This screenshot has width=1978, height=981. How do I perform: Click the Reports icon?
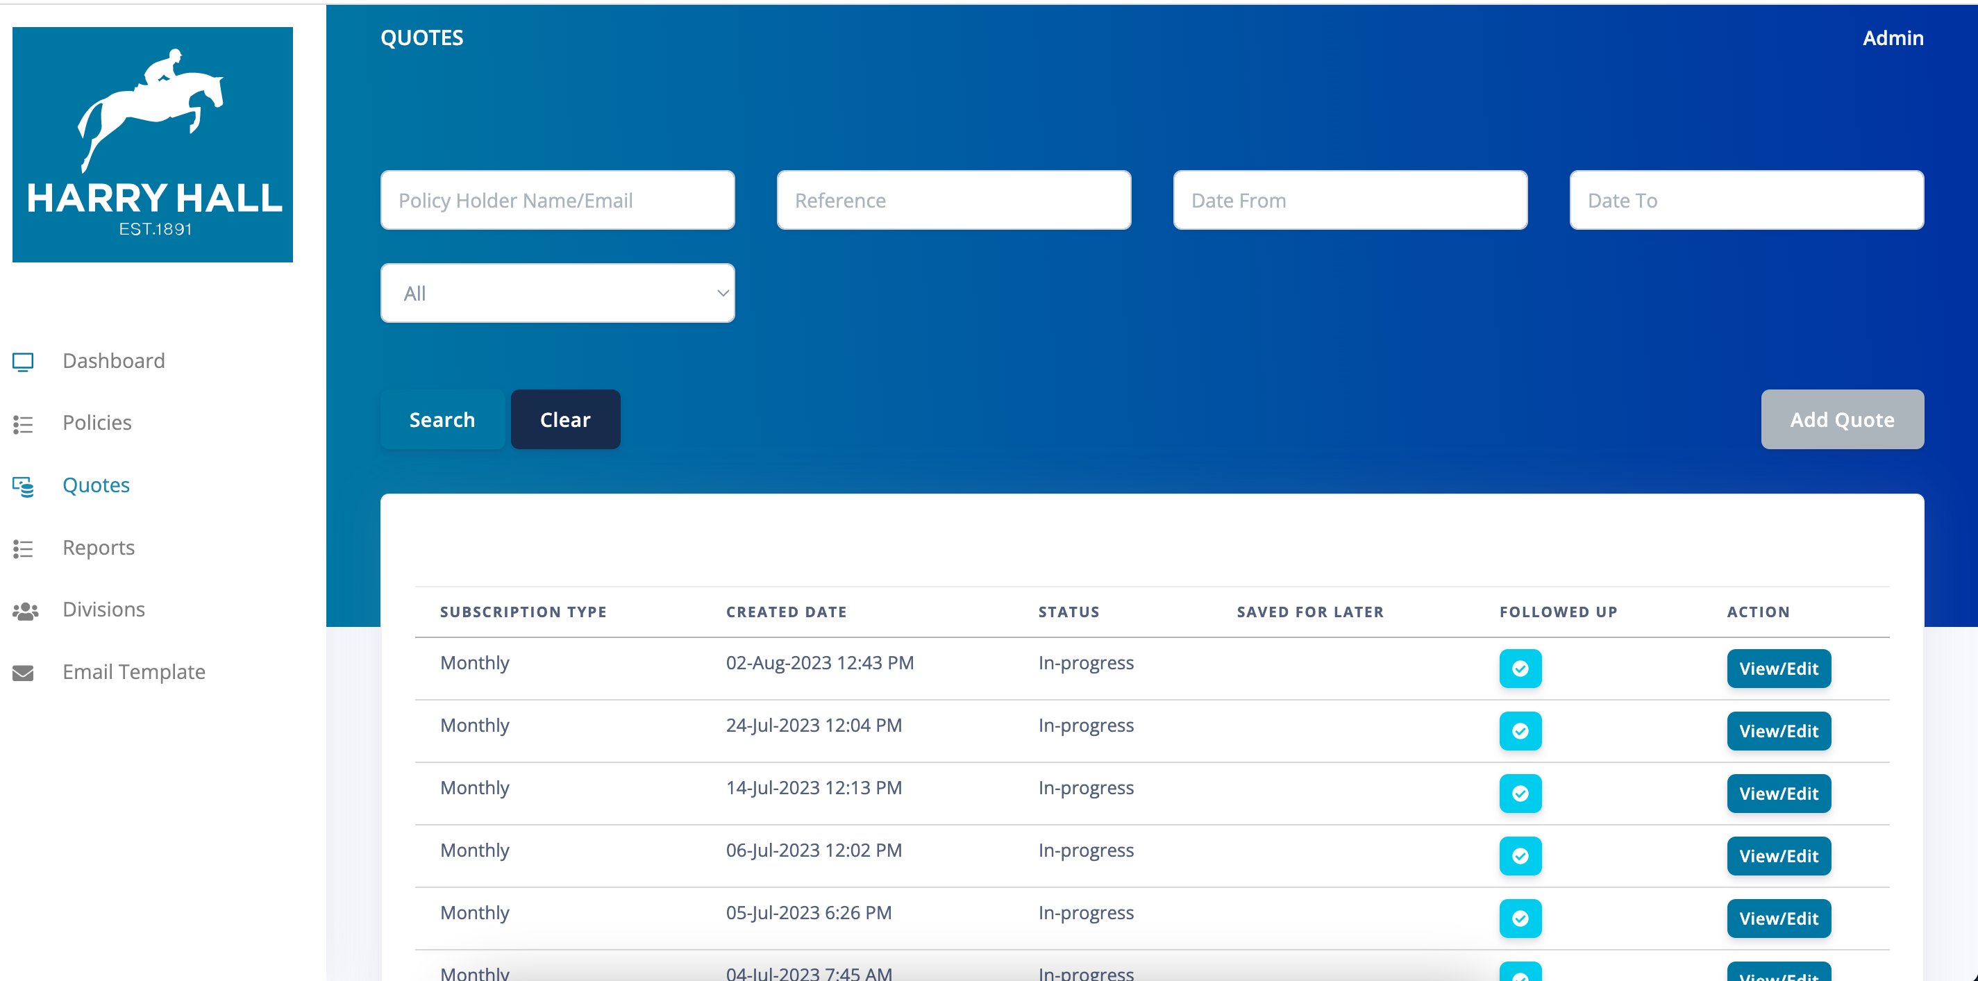click(24, 548)
